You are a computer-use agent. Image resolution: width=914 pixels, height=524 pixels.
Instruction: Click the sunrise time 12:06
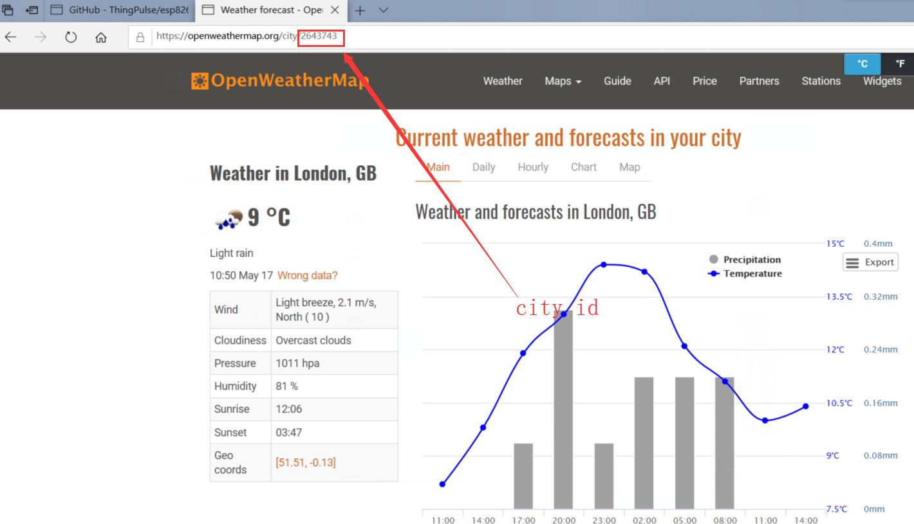click(289, 409)
